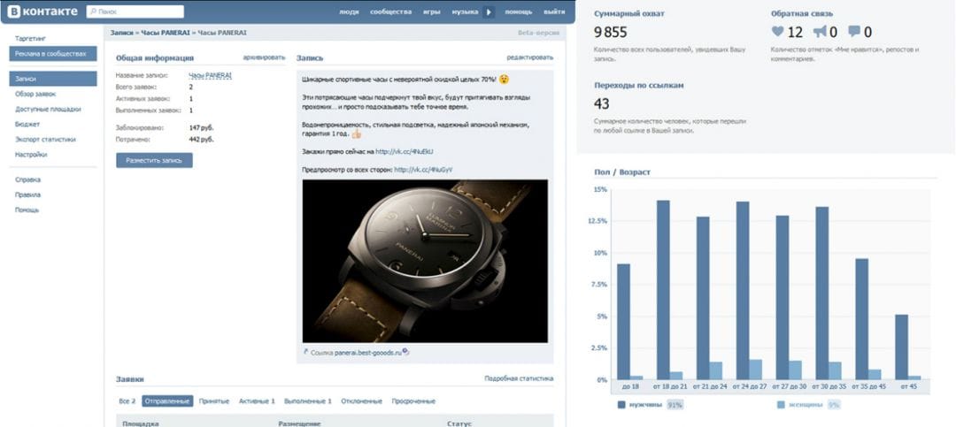Click архивировать link
956x427 pixels.
coord(264,57)
